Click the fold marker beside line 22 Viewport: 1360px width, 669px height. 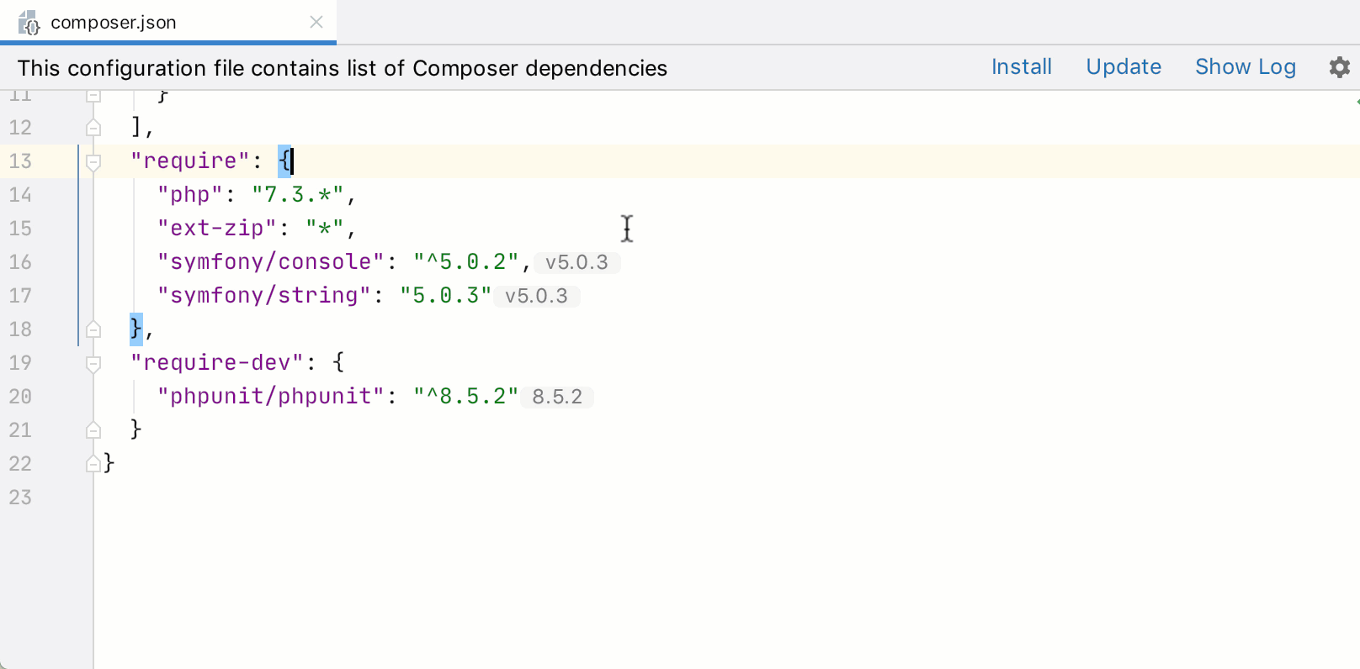(x=93, y=464)
